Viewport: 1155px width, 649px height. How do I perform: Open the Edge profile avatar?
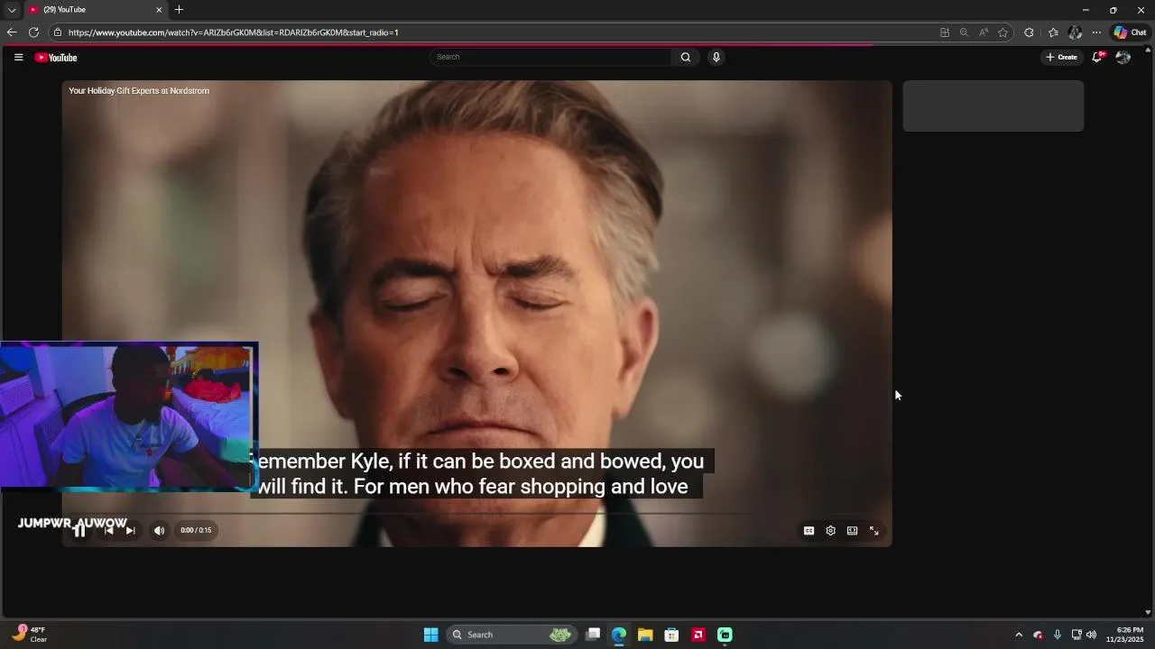pos(1075,32)
